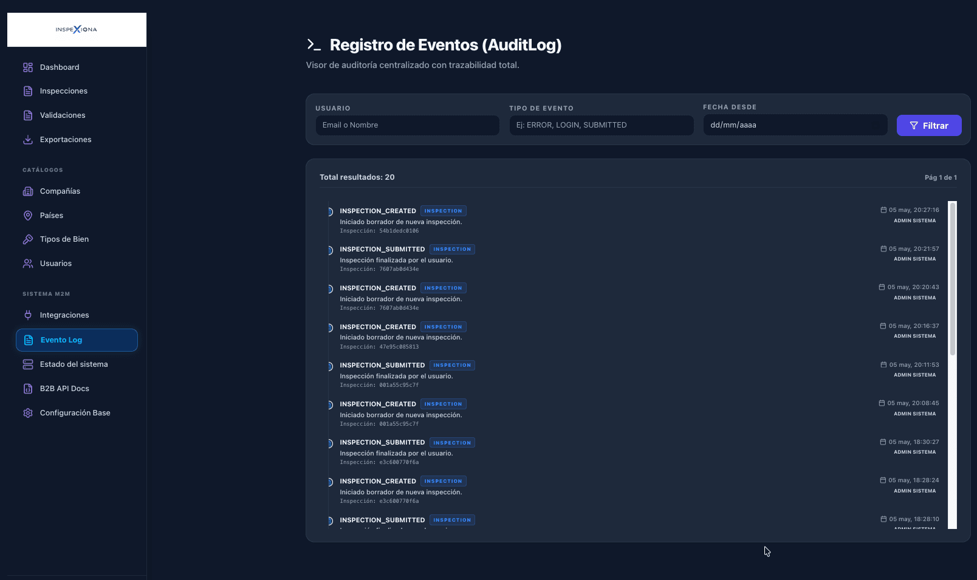Click timeline dot of event at 20:21:57
Image resolution: width=977 pixels, height=580 pixels.
330,250
